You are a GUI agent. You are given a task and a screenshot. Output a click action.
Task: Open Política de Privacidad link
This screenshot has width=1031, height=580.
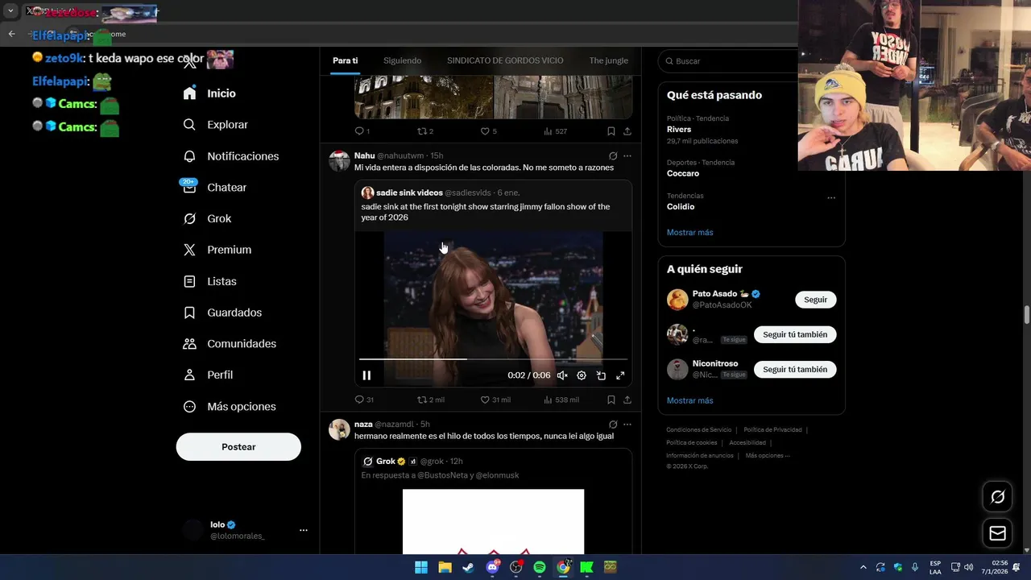tap(772, 430)
